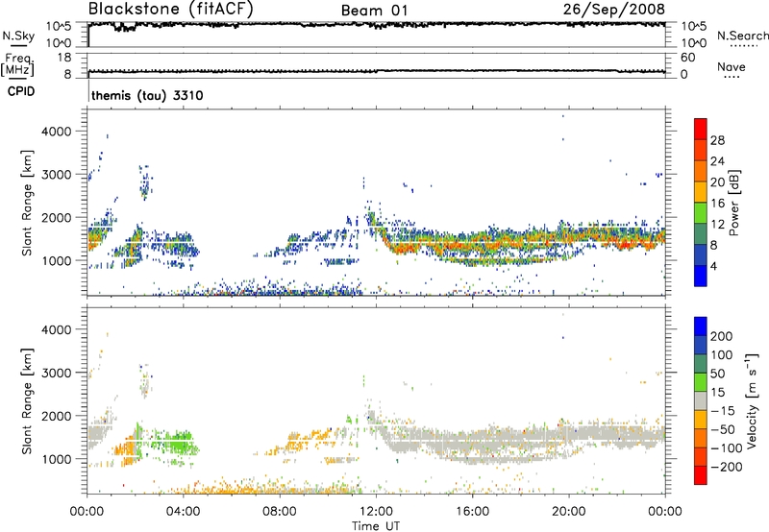Click the '16:00' time axis label
Image resolution: width=769 pixels, height=532 pixels.
click(x=472, y=512)
